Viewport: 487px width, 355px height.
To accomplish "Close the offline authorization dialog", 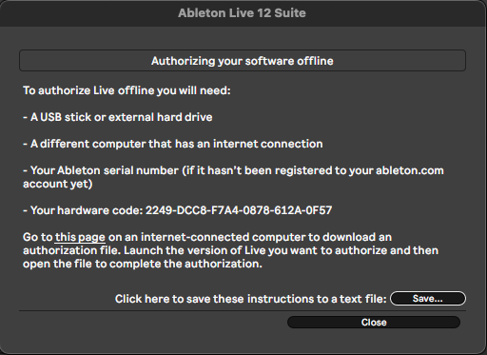I will [374, 323].
